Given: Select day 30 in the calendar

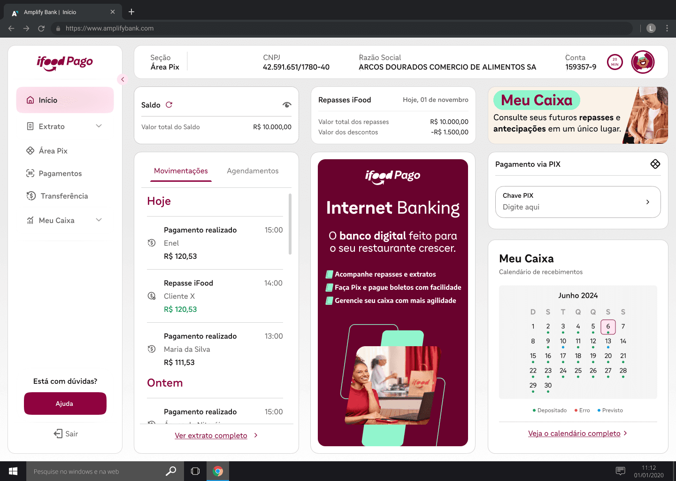Looking at the screenshot, I should [x=548, y=385].
